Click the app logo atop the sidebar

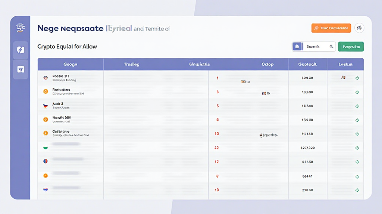[20, 27]
